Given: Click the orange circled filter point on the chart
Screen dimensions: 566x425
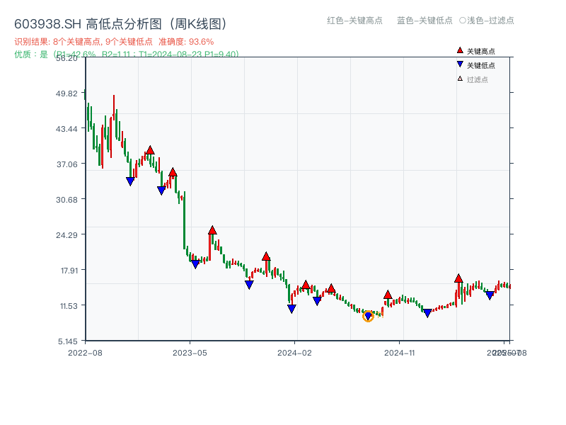Looking at the screenshot, I should coord(369,317).
